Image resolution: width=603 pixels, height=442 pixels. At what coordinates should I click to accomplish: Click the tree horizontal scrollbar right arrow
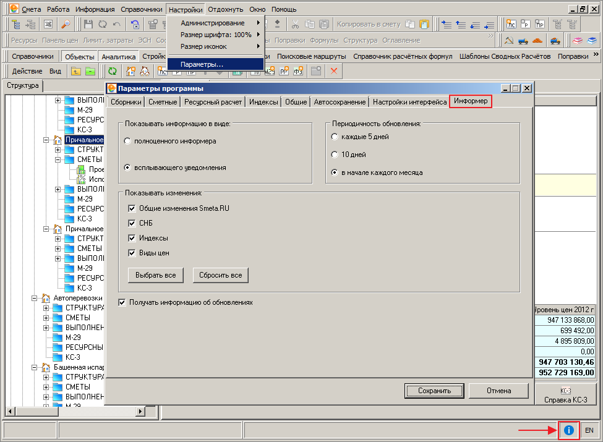pyautogui.click(x=140, y=412)
